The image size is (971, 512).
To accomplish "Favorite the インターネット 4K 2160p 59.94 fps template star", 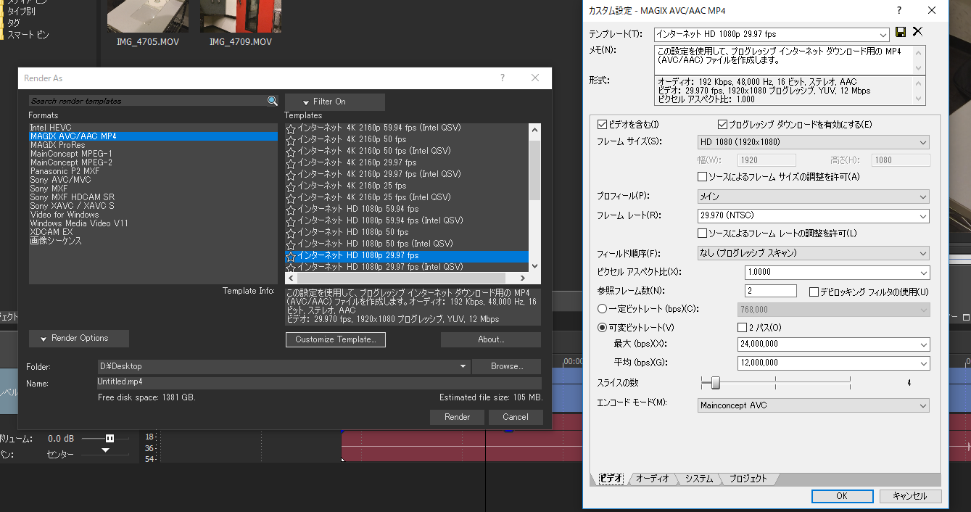I will (x=290, y=127).
